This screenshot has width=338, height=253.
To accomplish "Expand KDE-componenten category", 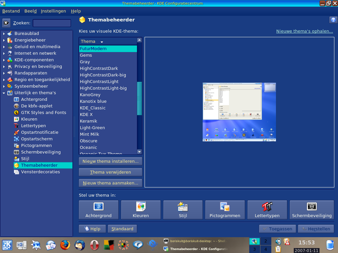I will pos(4,60).
